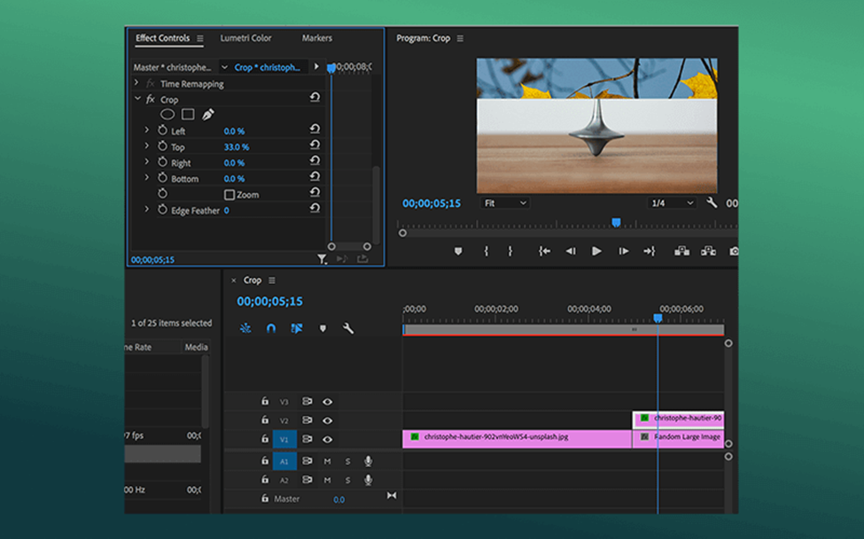
Task: Expand the Bottom parameter
Action: point(146,179)
